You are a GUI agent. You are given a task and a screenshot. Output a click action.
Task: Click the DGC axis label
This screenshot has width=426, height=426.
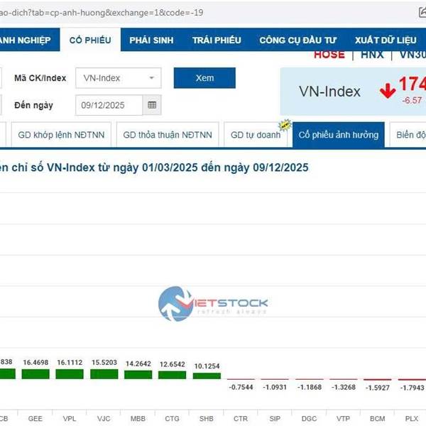(309, 418)
